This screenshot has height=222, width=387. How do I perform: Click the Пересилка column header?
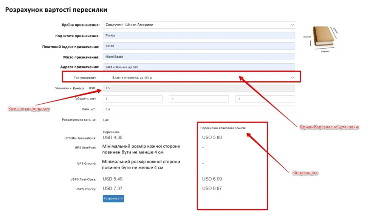coord(111,132)
